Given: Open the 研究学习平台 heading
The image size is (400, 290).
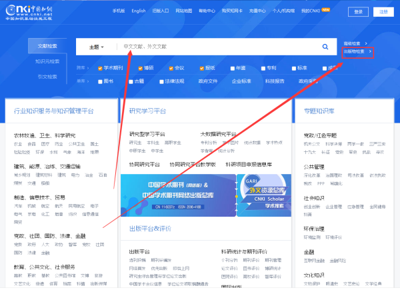Looking at the screenshot, I should [147, 111].
